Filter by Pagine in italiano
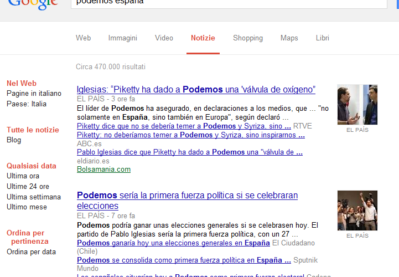 point(34,94)
